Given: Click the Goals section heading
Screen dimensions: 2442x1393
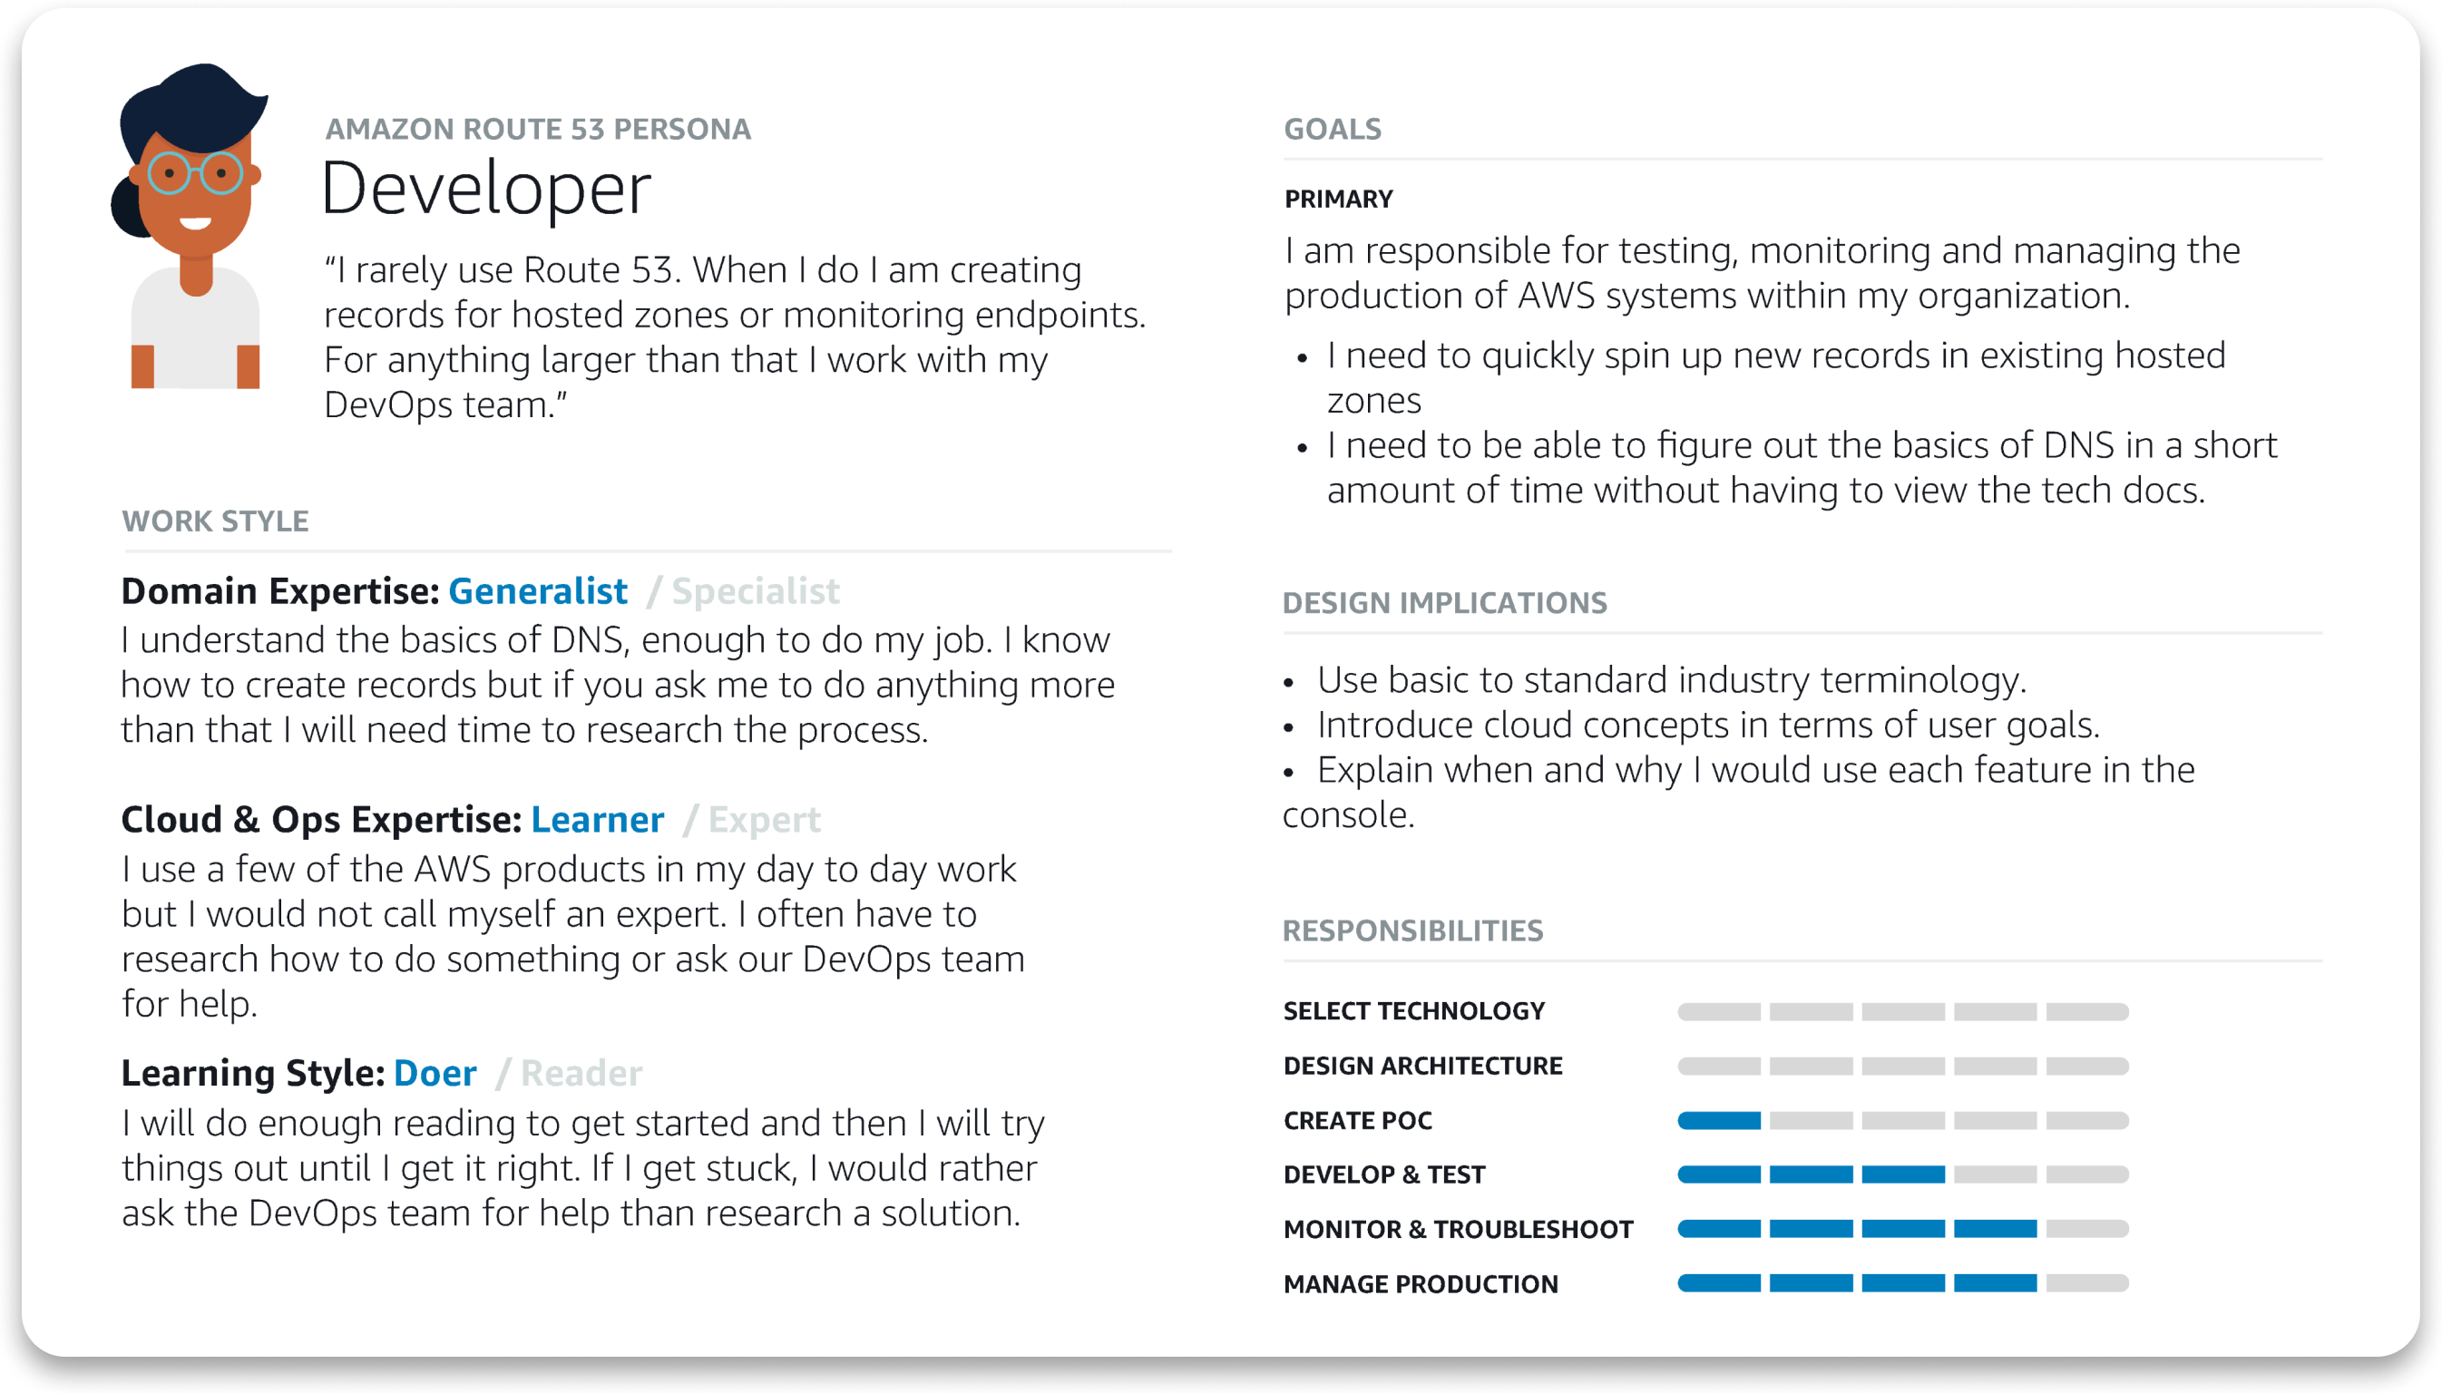Looking at the screenshot, I should pos(1332,129).
